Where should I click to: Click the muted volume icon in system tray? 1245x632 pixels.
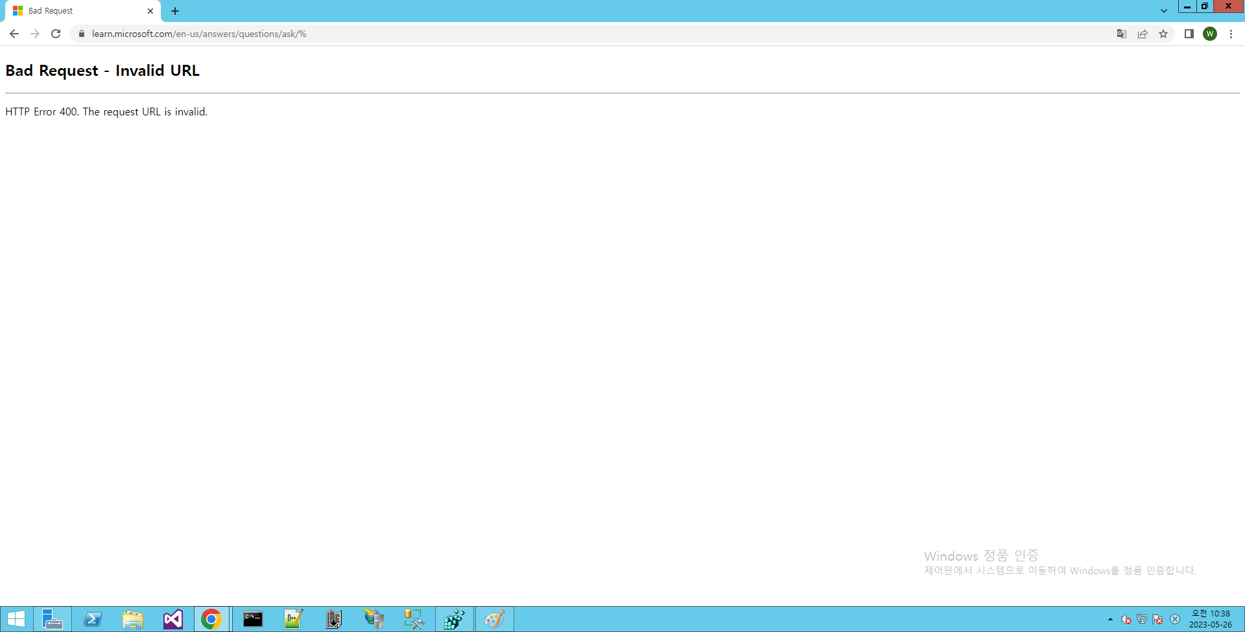[1125, 618]
